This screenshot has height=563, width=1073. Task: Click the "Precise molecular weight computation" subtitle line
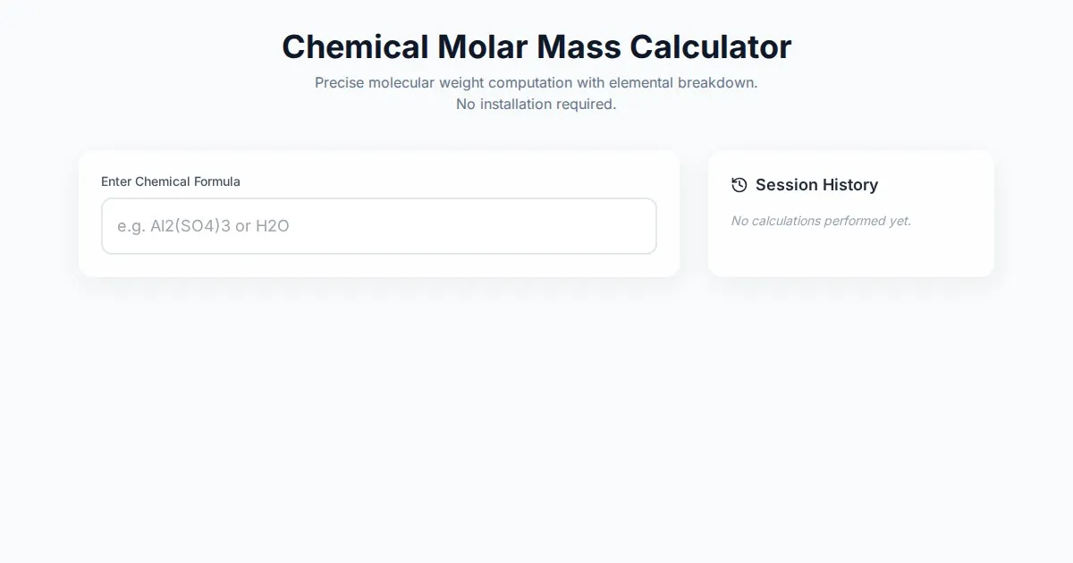536,82
